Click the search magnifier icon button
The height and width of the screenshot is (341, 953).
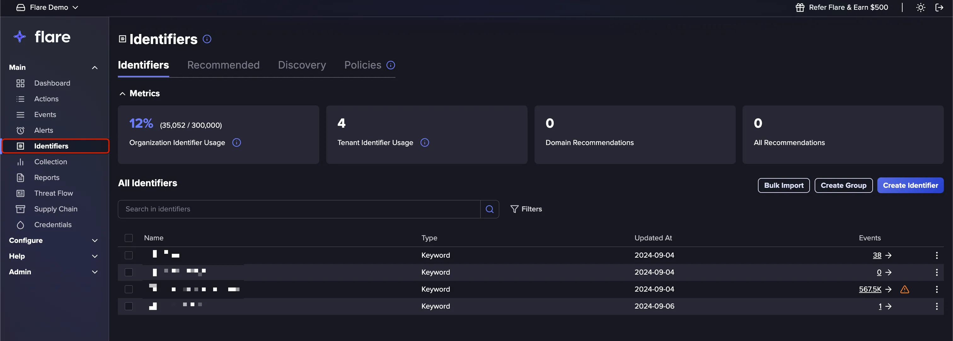pyautogui.click(x=489, y=209)
